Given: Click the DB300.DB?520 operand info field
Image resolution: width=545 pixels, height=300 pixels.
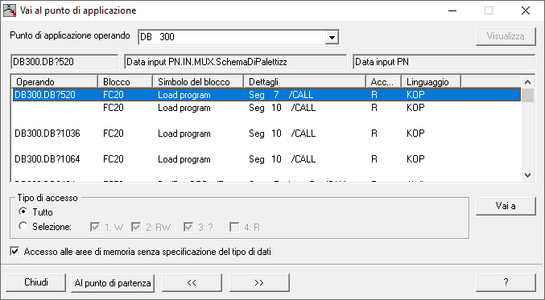Looking at the screenshot, I should click(x=64, y=62).
